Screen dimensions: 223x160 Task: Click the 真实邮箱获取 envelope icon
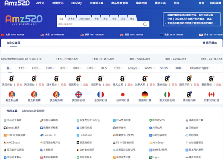[41, 157]
